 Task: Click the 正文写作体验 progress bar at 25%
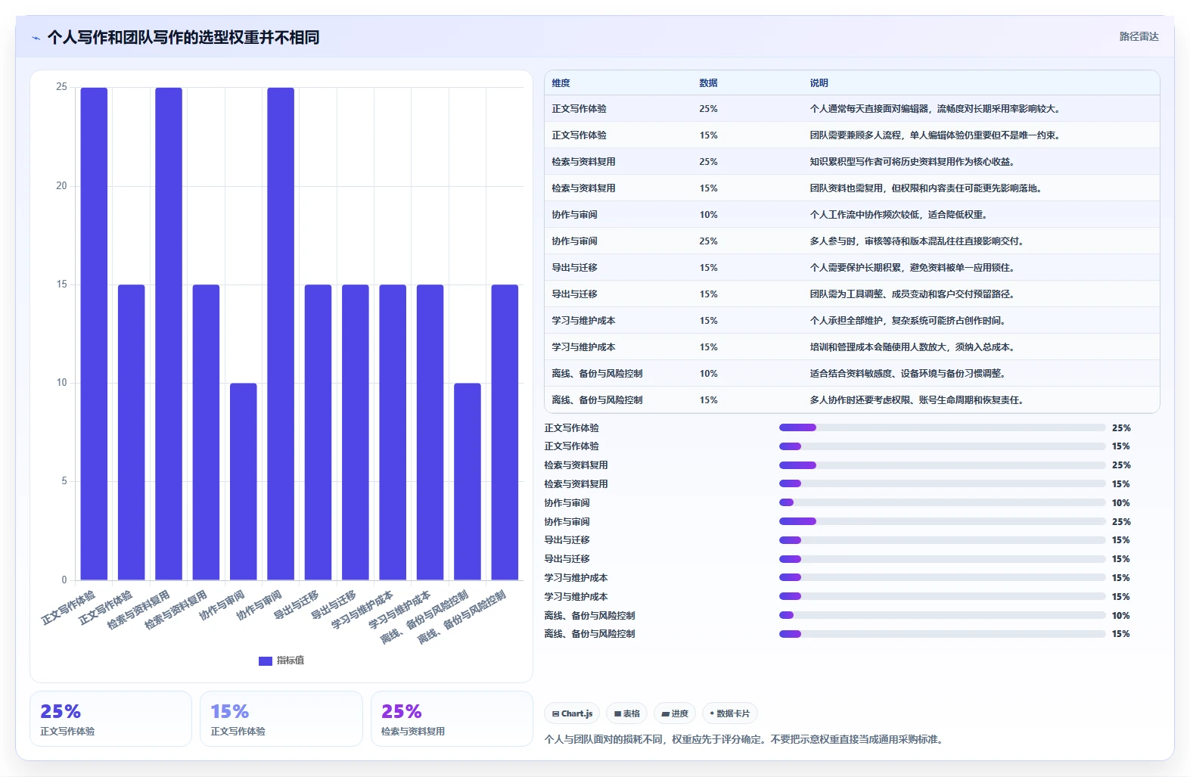[942, 427]
